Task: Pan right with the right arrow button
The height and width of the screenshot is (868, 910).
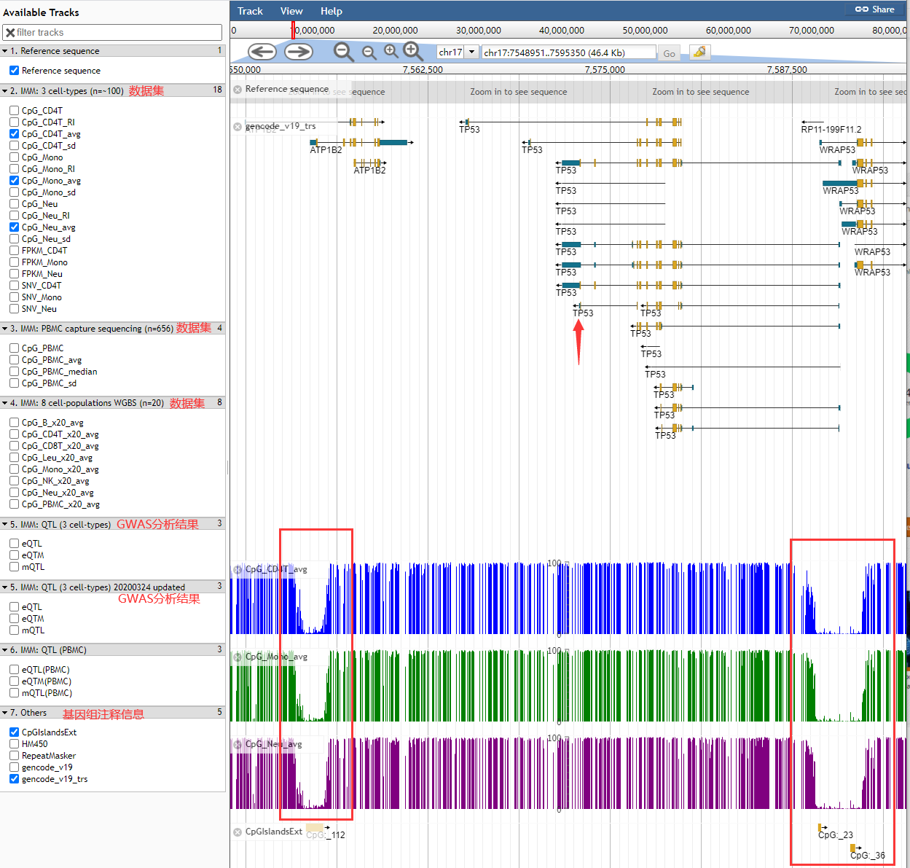Action: [299, 52]
